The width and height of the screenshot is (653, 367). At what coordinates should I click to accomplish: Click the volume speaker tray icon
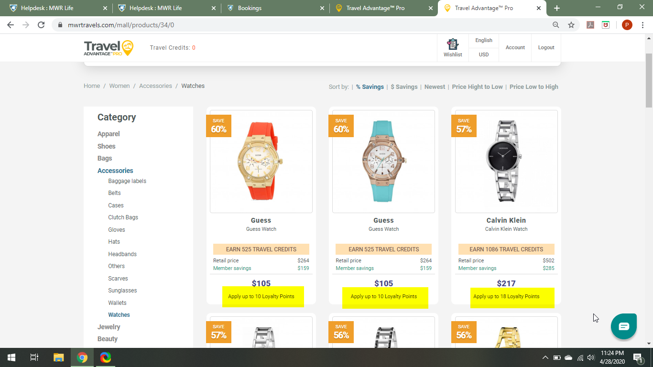pyautogui.click(x=591, y=357)
